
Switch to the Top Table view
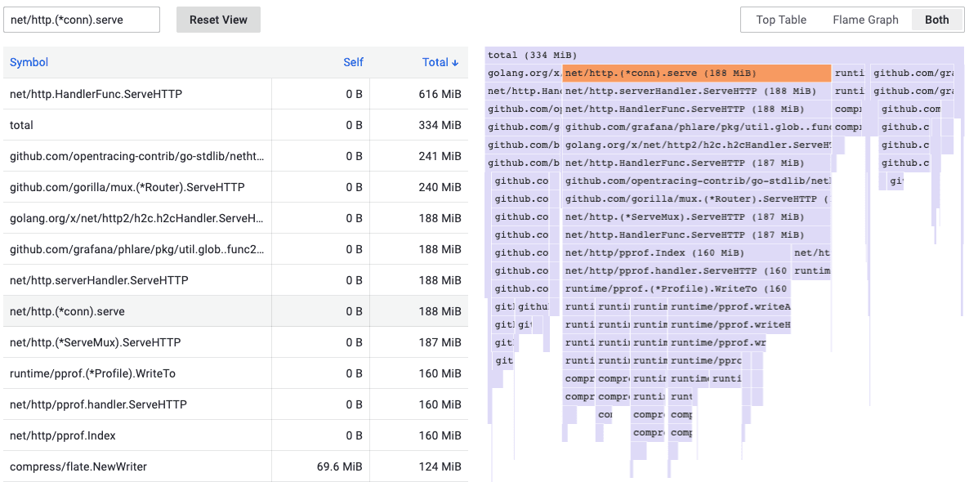point(779,19)
